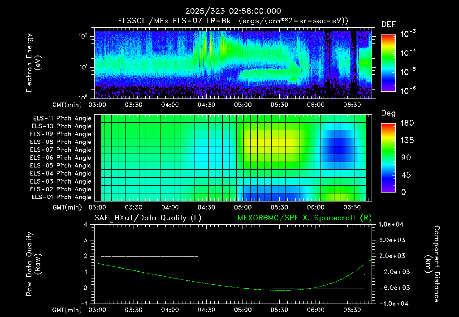Click the 2 tick on data quality axis
The height and width of the screenshot is (317, 459).
coord(86,256)
